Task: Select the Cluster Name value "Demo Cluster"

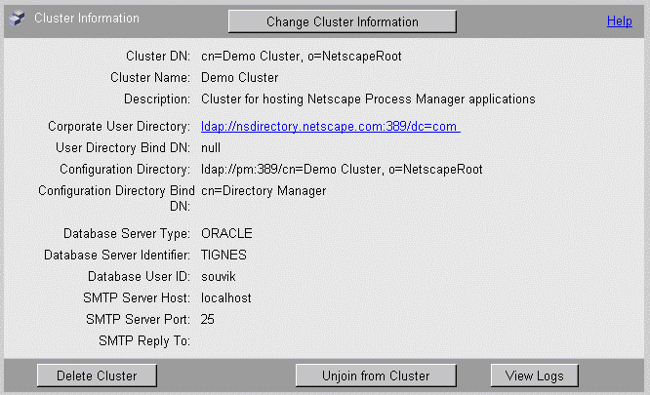Action: click(240, 77)
